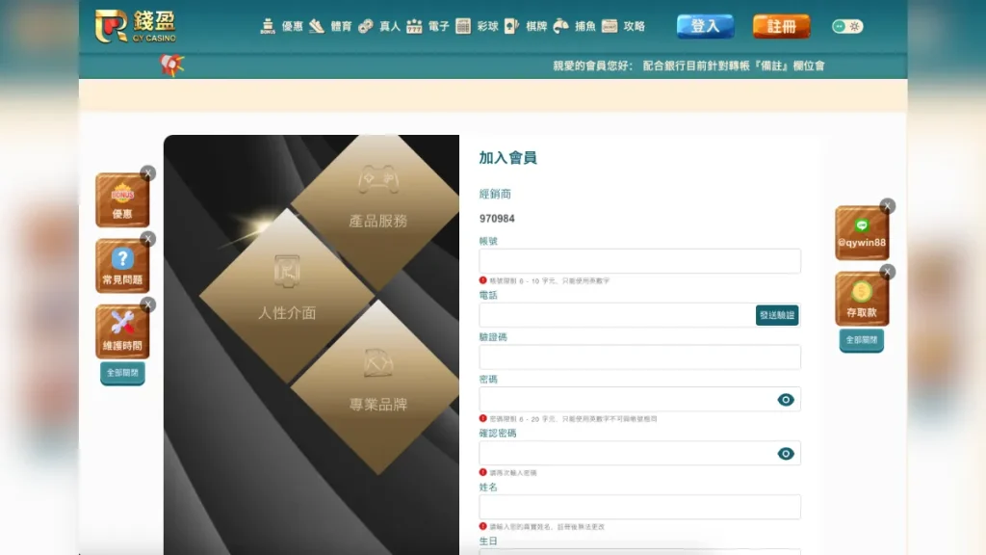Click the 確認密碼 confirm password field

(x=639, y=453)
